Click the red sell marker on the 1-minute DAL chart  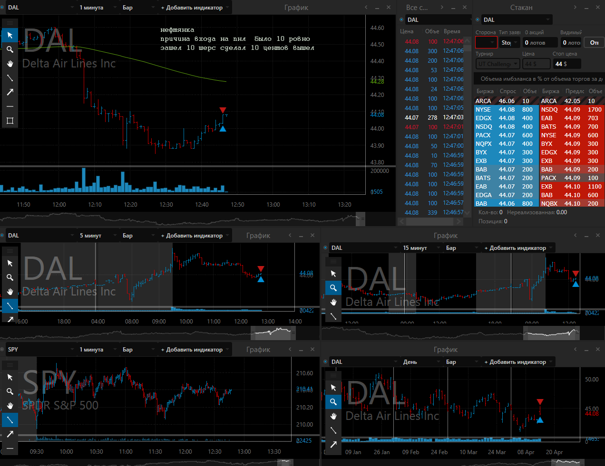point(223,110)
